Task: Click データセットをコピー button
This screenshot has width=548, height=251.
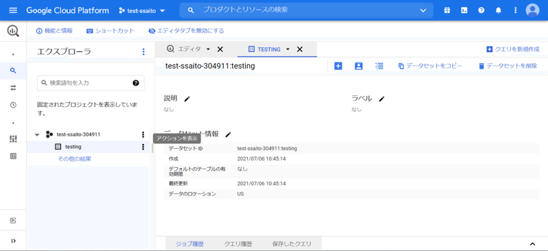Action: 431,66
